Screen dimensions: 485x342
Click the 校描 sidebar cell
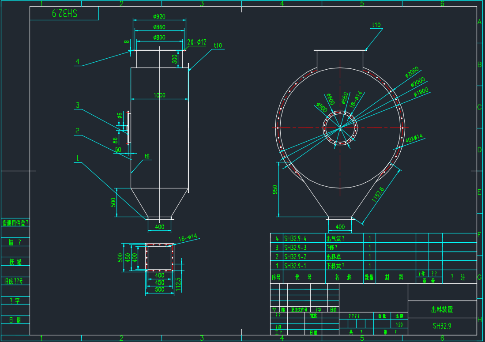[x=15, y=262]
